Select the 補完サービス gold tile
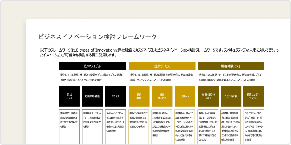The height and width of the screenshot is (145, 291). [162, 96]
